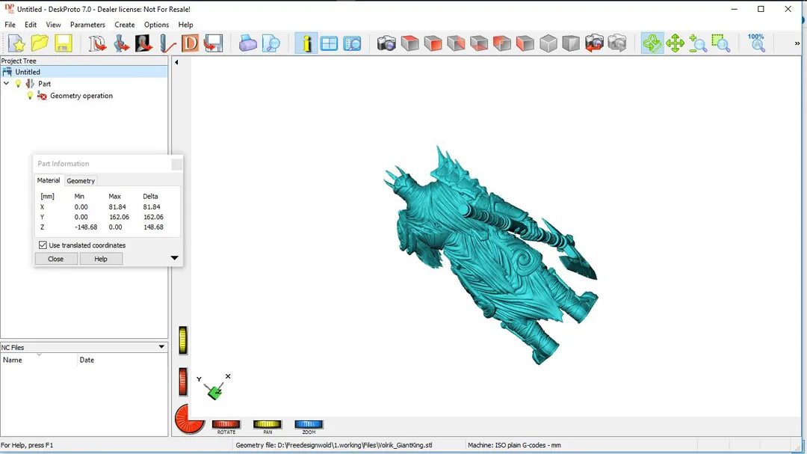Open the View menu

53,25
